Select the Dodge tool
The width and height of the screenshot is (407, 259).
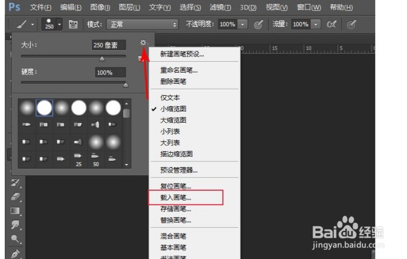tap(16, 239)
